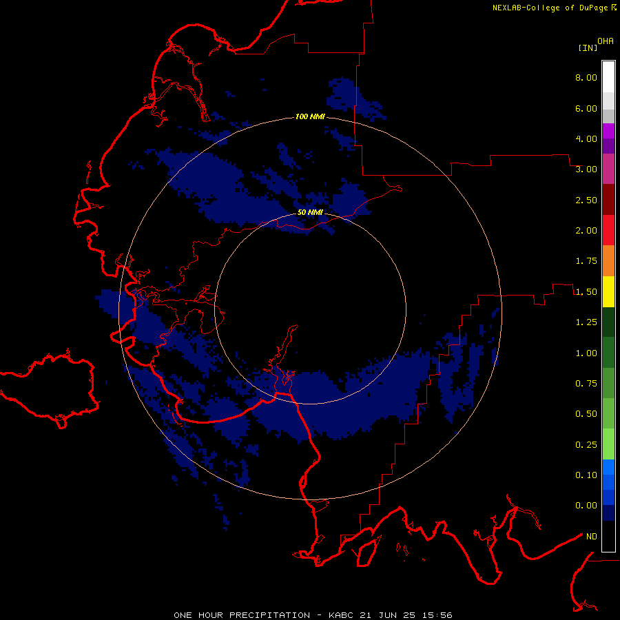The image size is (620, 620).
Task: Pick the darkest green swatch beside 1.25
Action: pyautogui.click(x=608, y=322)
